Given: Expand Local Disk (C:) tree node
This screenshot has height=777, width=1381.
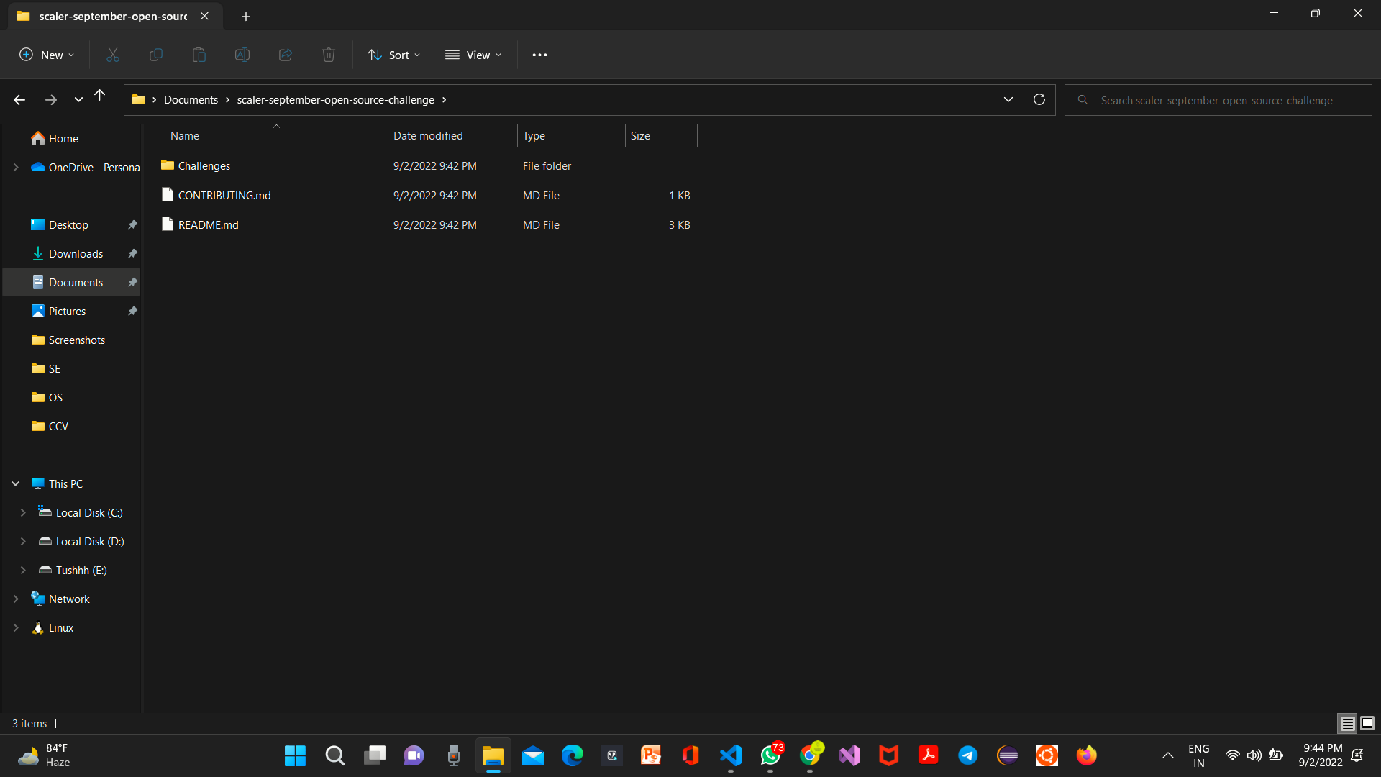Looking at the screenshot, I should click(23, 513).
